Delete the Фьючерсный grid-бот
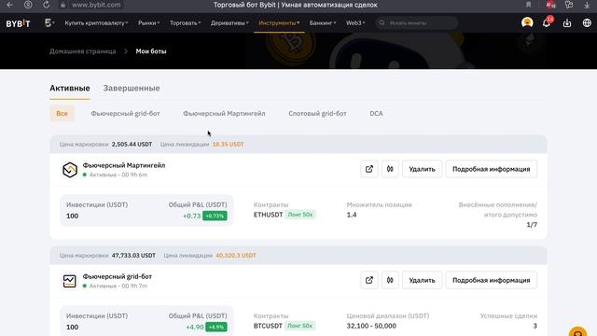This screenshot has height=336, width=597. pyautogui.click(x=422, y=280)
